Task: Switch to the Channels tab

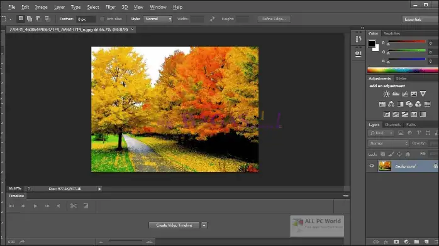Action: pos(392,125)
